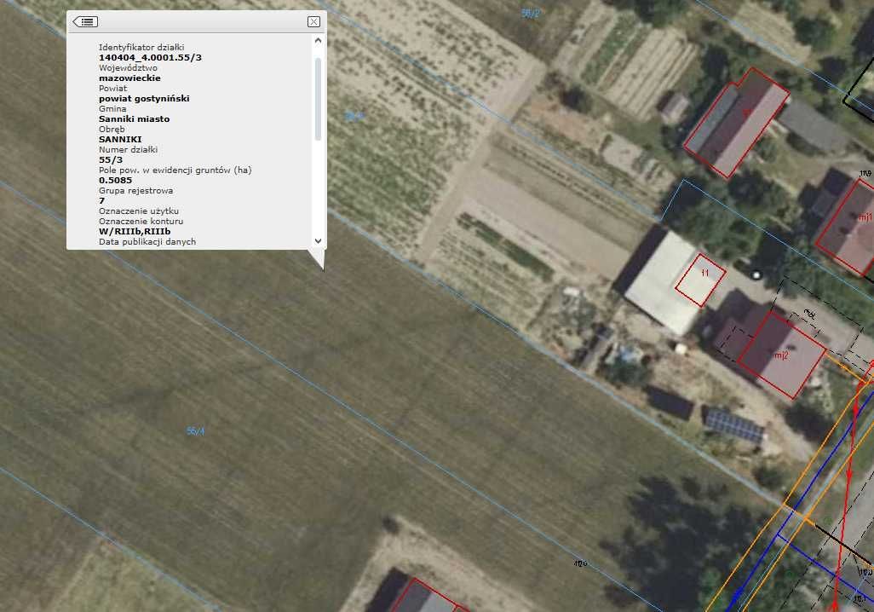Screen dimensions: 874x612
Task: Click the label 'Województwo'
Action: 128,68
